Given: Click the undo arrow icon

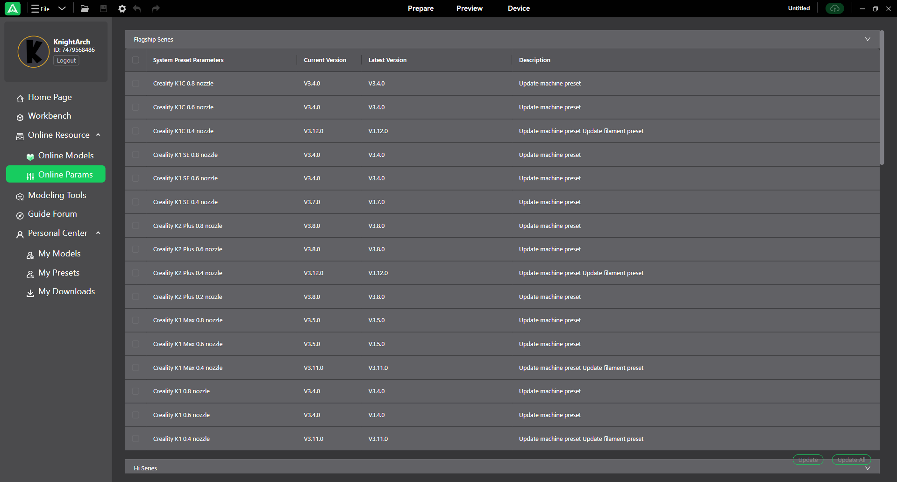Looking at the screenshot, I should click(137, 8).
